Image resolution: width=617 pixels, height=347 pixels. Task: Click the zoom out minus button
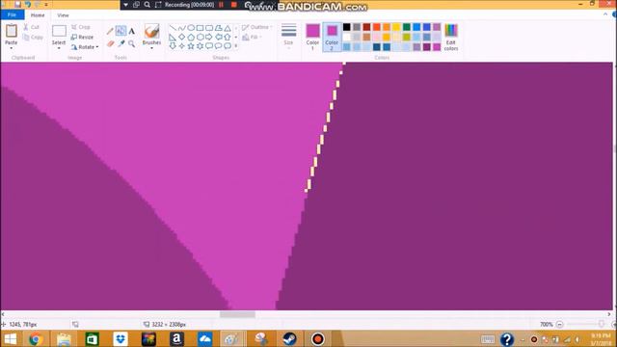click(x=559, y=325)
